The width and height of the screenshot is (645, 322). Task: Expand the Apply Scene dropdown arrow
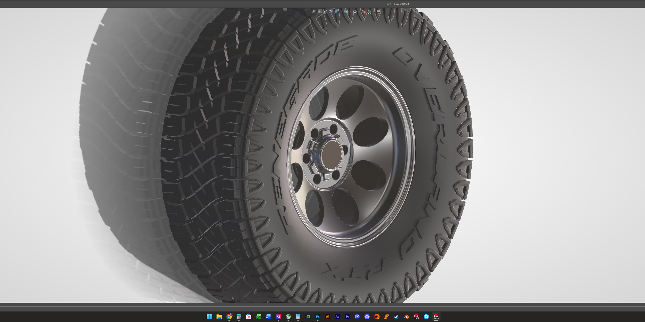tap(374, 12)
